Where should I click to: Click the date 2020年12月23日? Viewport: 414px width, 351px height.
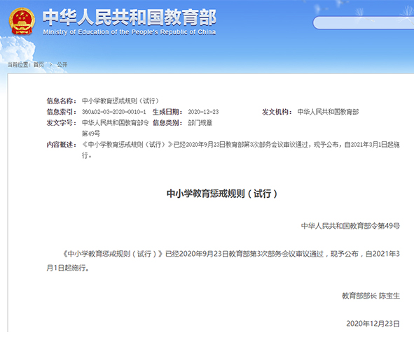tap(373, 324)
